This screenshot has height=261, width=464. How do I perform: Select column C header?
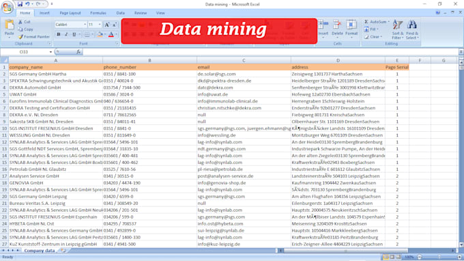[x=244, y=60]
